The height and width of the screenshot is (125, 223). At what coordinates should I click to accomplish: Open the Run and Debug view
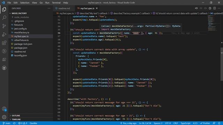point(4,34)
